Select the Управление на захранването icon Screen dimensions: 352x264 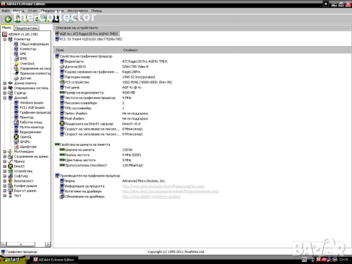[x=16, y=68]
